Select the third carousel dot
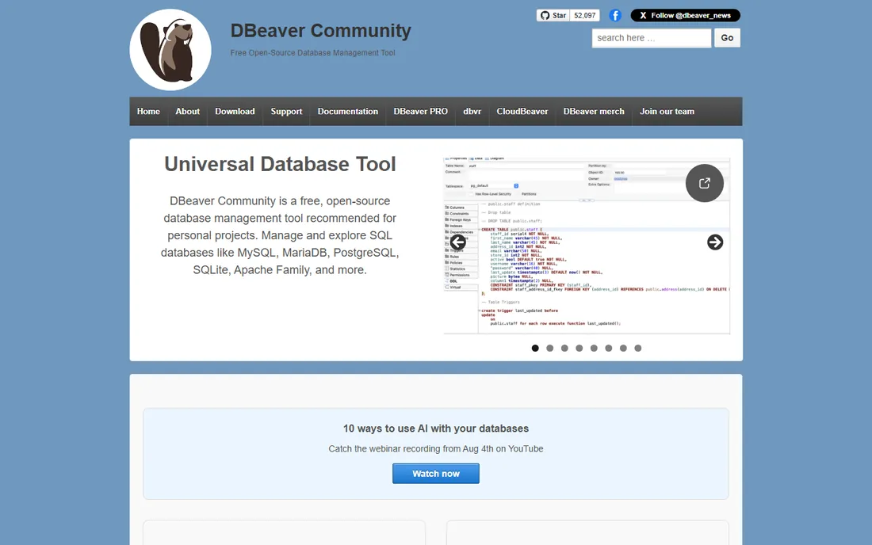 (564, 349)
